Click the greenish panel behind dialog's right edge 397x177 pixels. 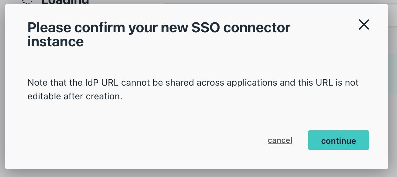click(x=393, y=73)
